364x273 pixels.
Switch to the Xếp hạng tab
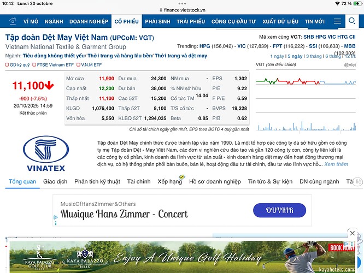point(169,181)
